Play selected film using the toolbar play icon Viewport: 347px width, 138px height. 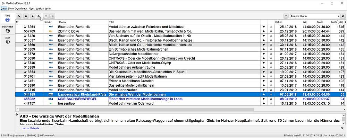pyautogui.click(x=33, y=16)
